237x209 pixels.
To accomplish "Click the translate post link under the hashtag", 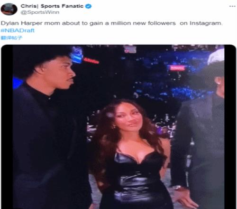I will (11, 38).
